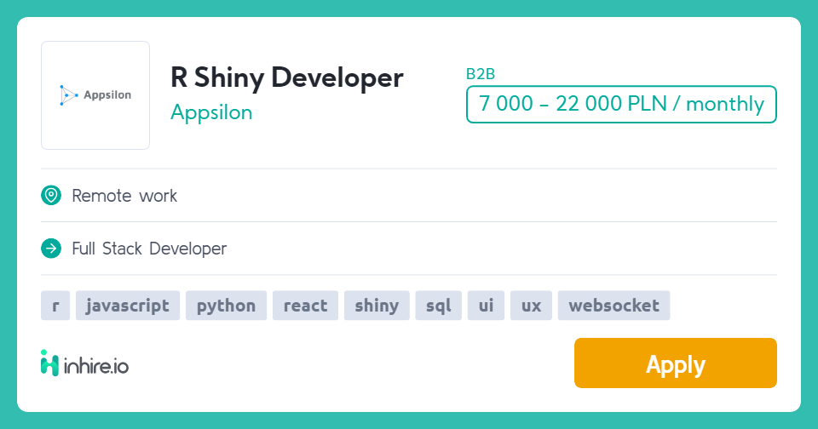The height and width of the screenshot is (429, 818).
Task: Click the R Shiny Developer job title
Action: click(x=286, y=77)
